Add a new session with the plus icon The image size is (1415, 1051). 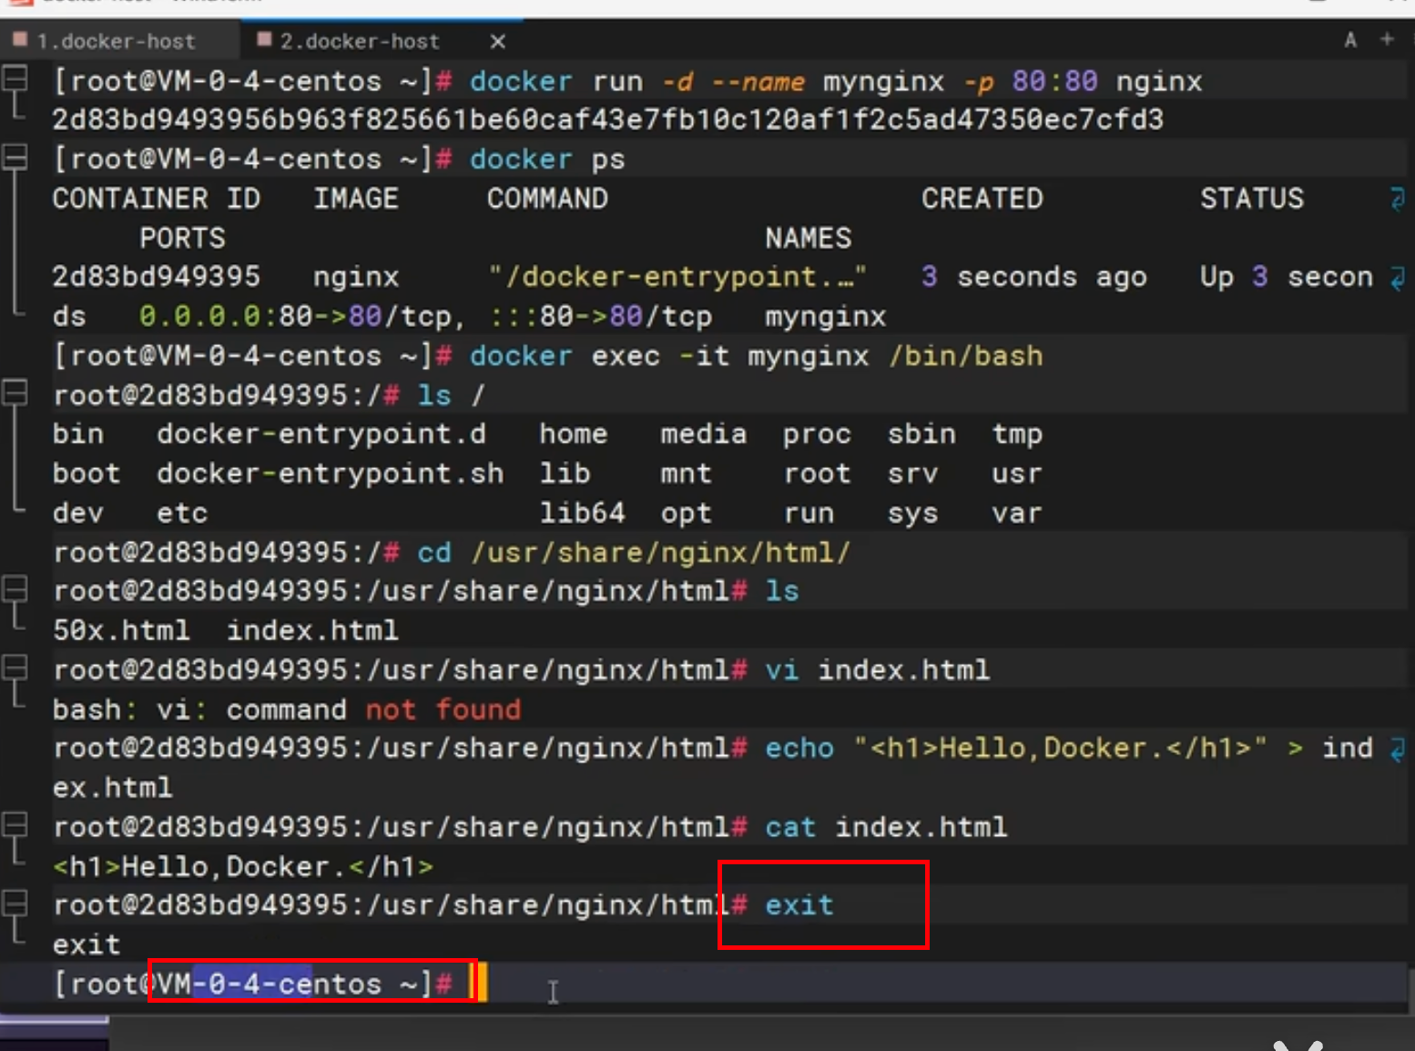[1387, 39]
